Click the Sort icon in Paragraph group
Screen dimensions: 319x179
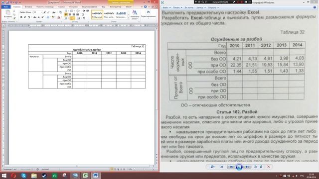[x=79, y=18]
